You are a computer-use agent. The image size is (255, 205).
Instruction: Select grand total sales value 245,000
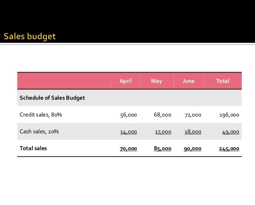tap(229, 149)
